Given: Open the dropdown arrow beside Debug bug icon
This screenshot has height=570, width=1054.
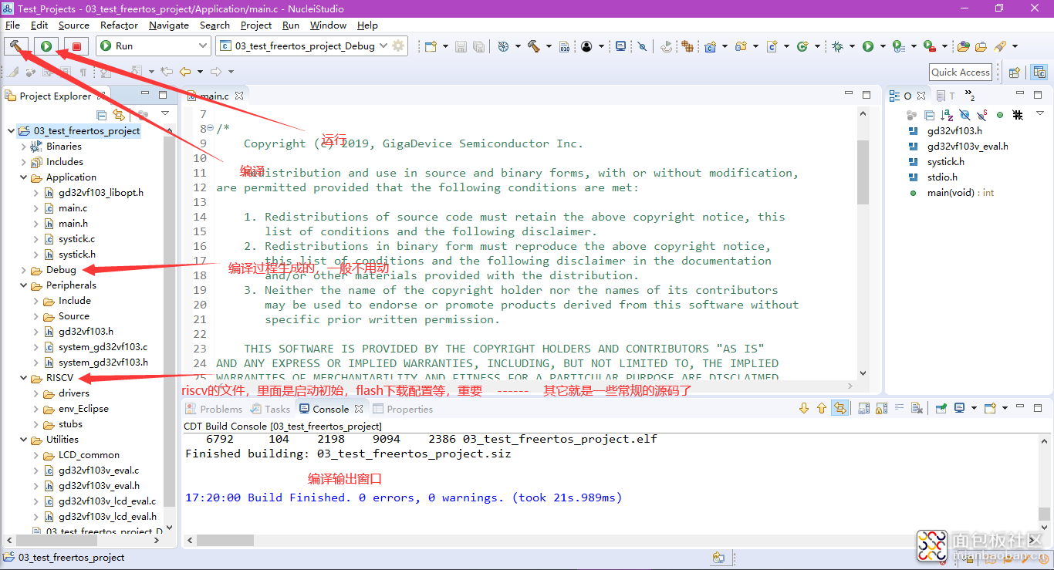Looking at the screenshot, I should tap(852, 46).
